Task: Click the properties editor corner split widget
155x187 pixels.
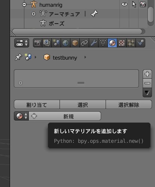Action: (x=153, y=39)
